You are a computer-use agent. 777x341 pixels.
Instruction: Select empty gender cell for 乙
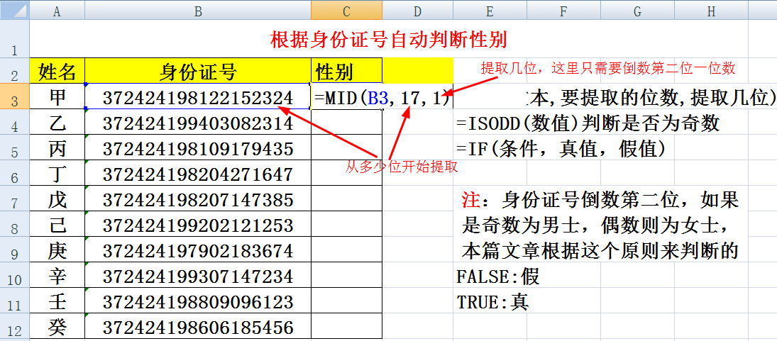[347, 122]
